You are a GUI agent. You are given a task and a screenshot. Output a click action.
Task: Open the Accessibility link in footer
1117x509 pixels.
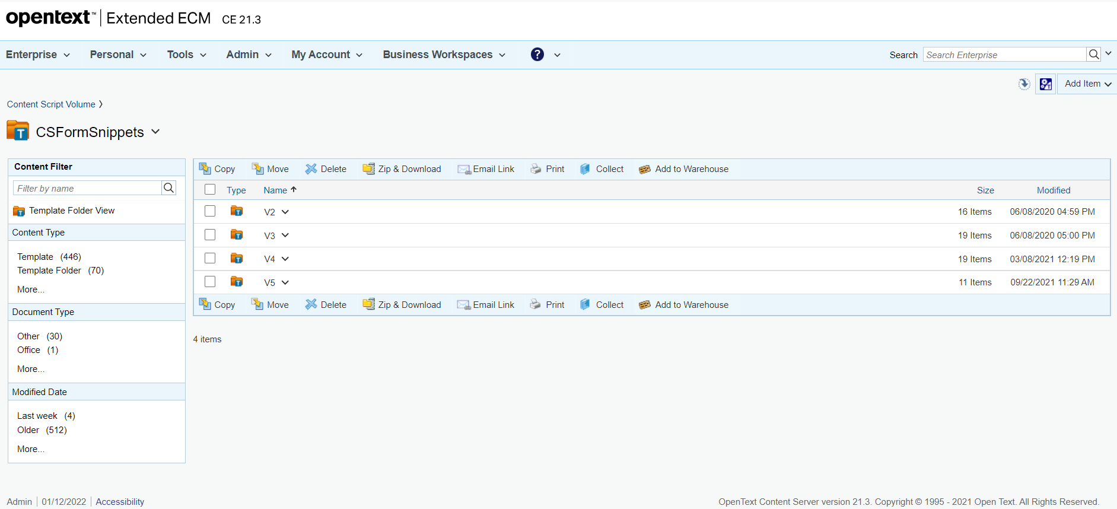[x=120, y=502]
